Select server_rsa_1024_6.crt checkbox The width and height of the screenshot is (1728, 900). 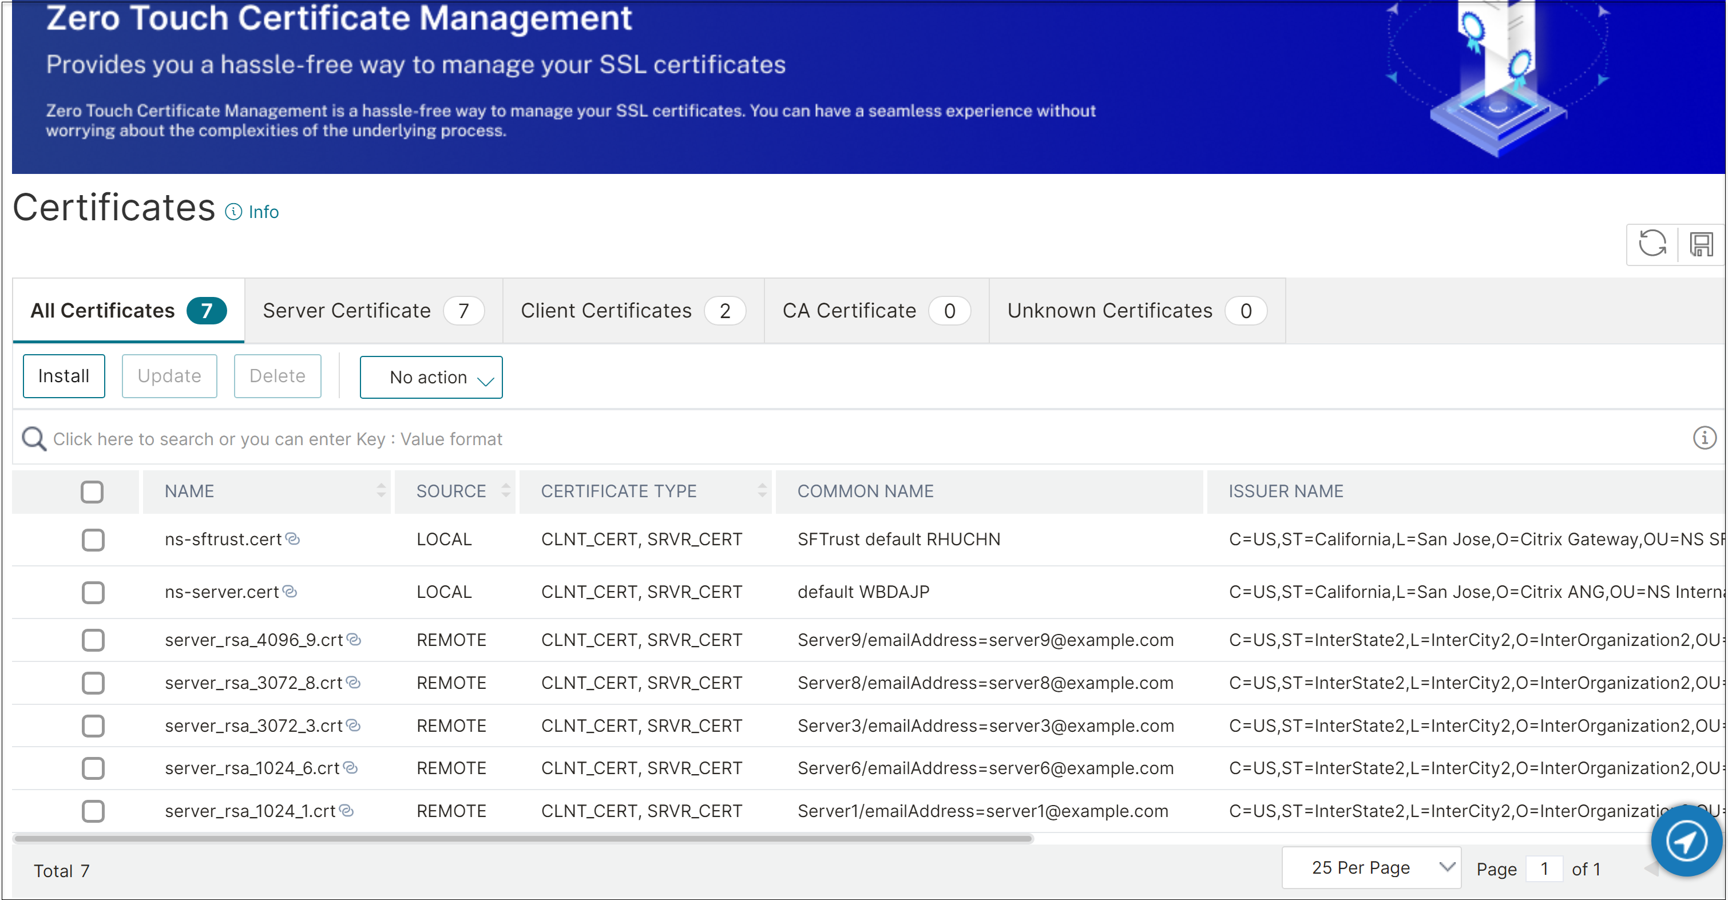pyautogui.click(x=93, y=768)
